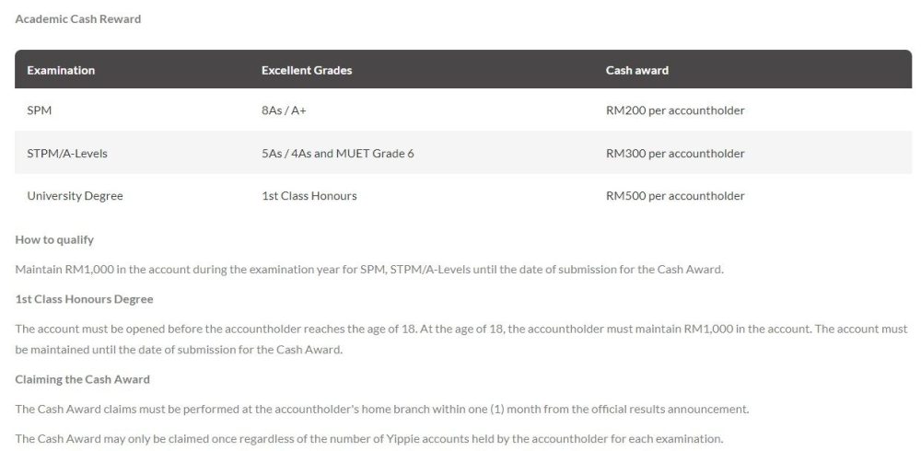Click the Examination column header
This screenshot has height=451, width=921.
tap(61, 70)
